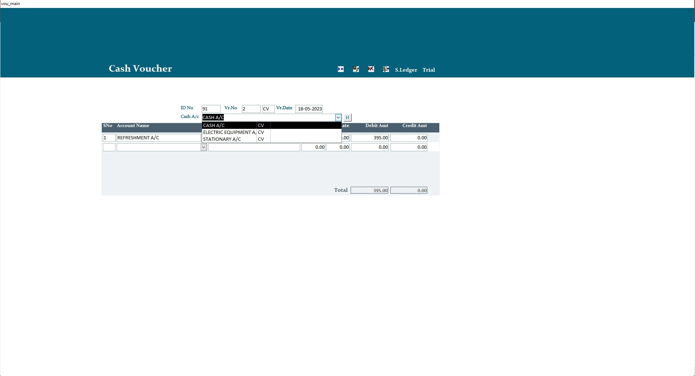This screenshot has width=695, height=376.
Task: Click the Account Name column header
Action: pos(133,126)
